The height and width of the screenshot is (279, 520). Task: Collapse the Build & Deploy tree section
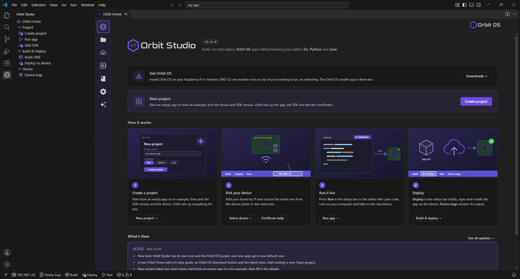(19, 51)
